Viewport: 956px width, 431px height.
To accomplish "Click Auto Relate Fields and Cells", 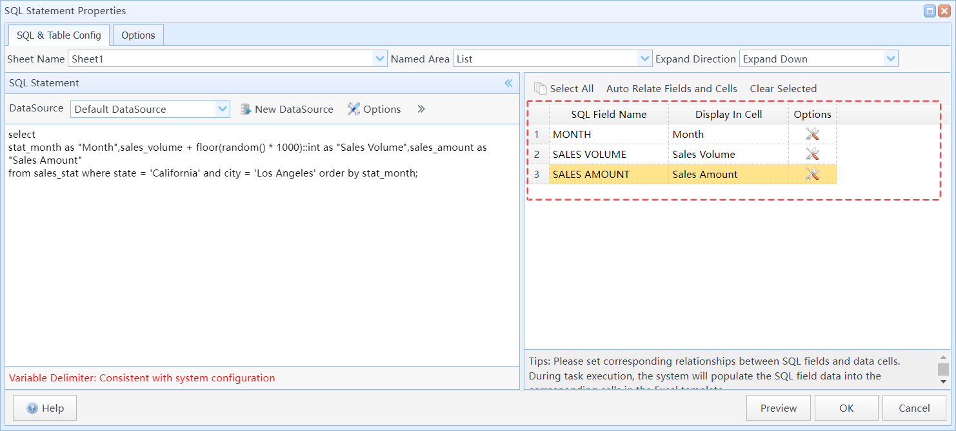I will 671,88.
